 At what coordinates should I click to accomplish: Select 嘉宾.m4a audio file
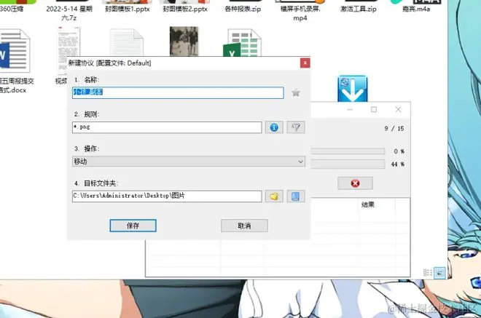click(416, 9)
